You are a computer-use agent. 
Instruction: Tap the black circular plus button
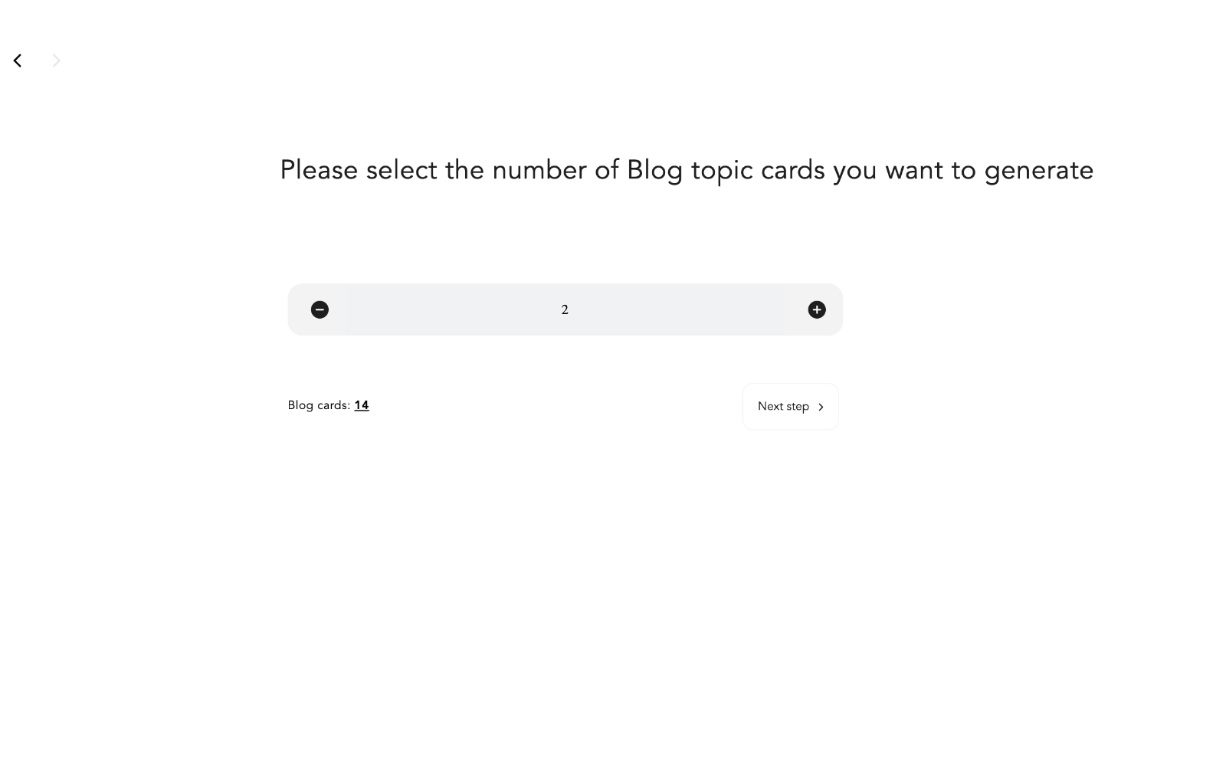pos(817,309)
